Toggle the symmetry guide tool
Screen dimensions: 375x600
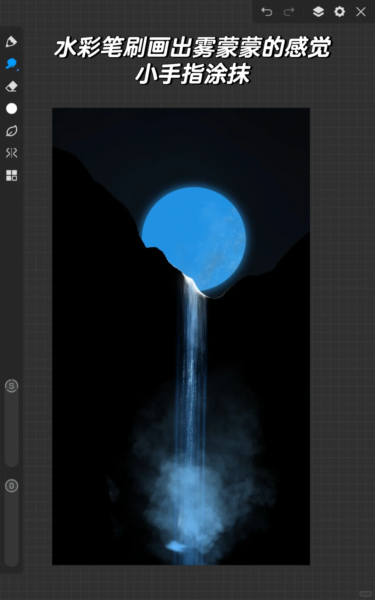click(x=11, y=153)
